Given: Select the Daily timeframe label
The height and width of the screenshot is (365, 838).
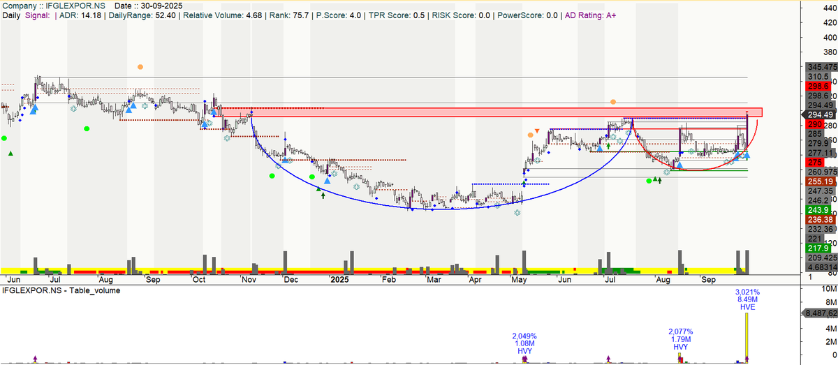Looking at the screenshot, I should pyautogui.click(x=10, y=14).
